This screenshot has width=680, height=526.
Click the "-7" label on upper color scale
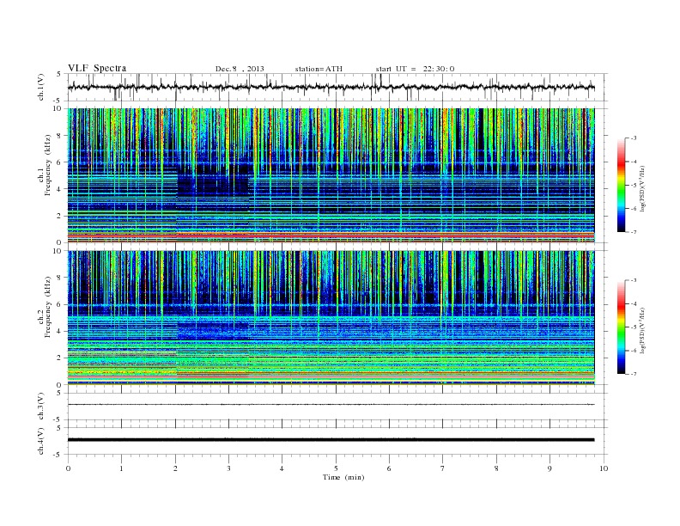click(x=633, y=232)
